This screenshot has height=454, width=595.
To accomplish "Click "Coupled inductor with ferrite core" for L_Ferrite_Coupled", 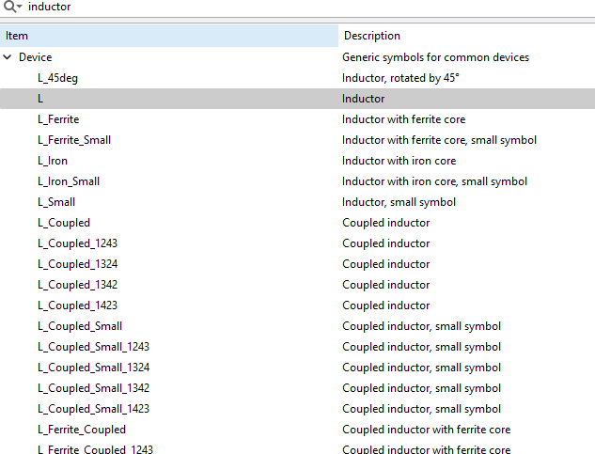I will (427, 430).
